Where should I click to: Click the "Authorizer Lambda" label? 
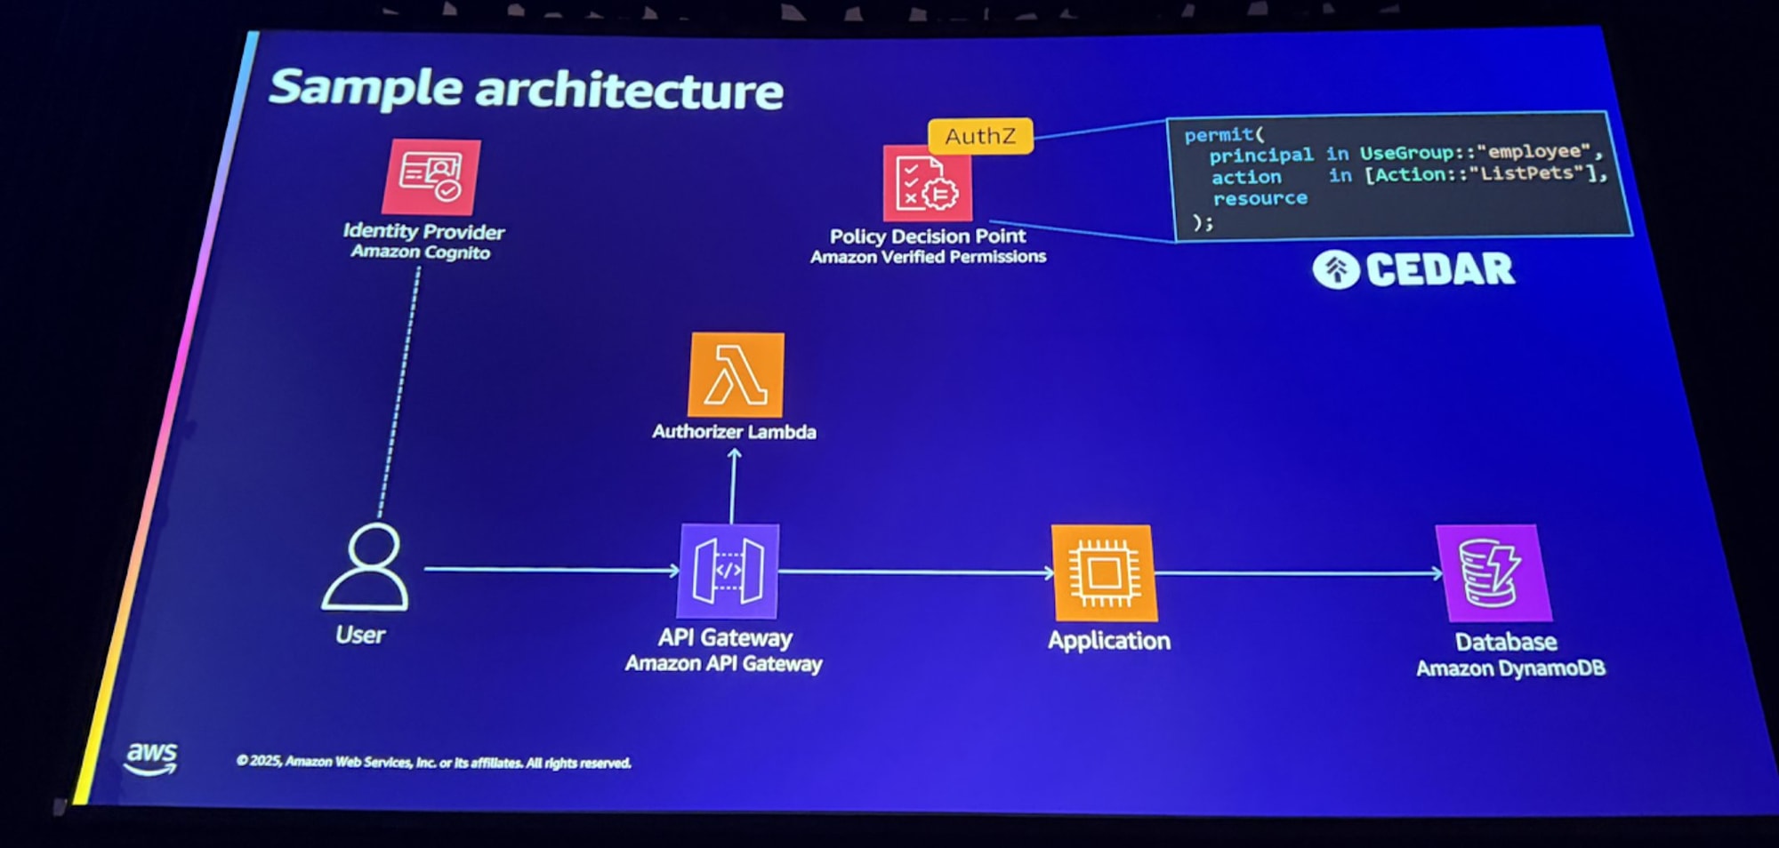734,431
